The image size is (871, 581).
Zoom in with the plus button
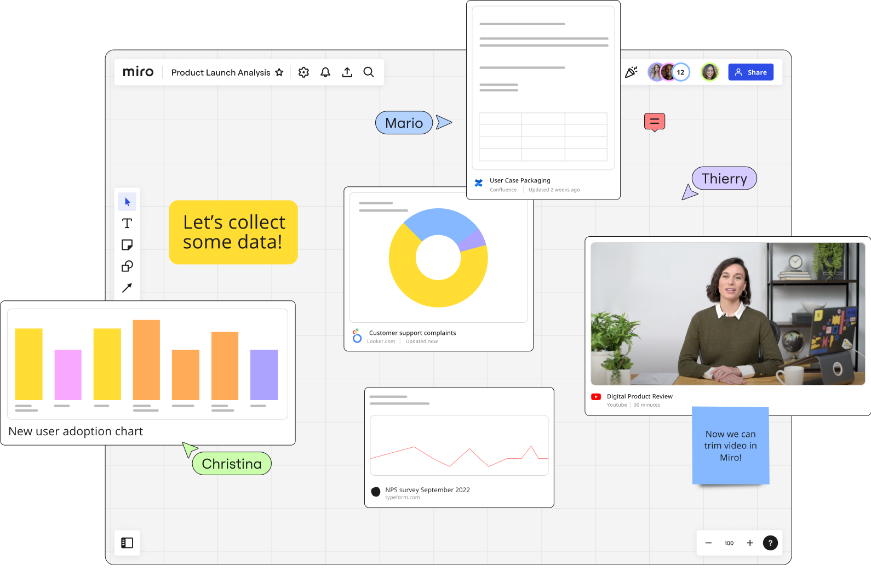click(x=750, y=543)
